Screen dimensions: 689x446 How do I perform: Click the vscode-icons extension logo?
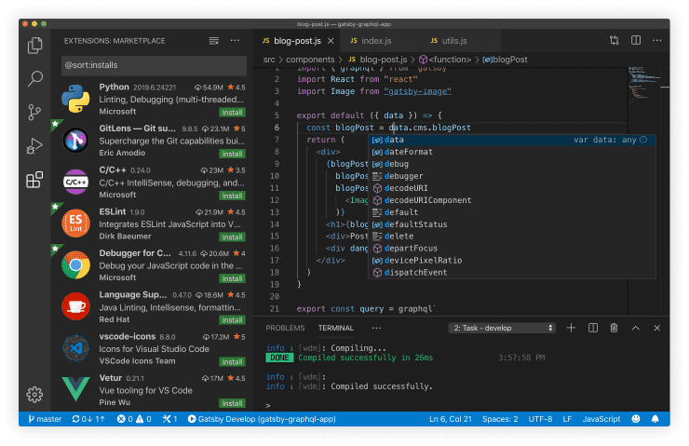pos(75,348)
